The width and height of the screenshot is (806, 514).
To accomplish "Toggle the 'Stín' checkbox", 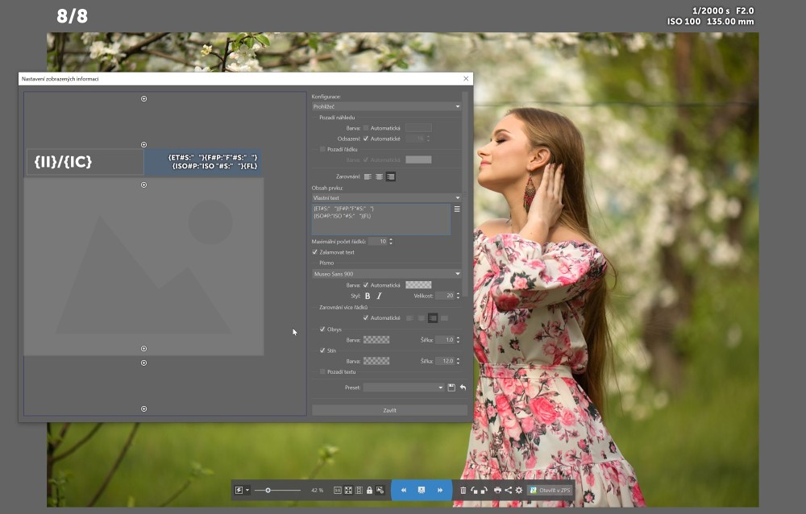I will tap(322, 350).
